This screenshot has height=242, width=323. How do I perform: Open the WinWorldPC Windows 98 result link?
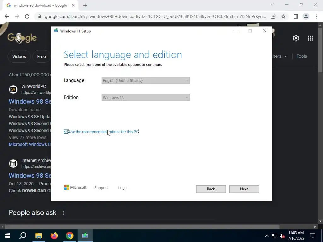point(30,101)
